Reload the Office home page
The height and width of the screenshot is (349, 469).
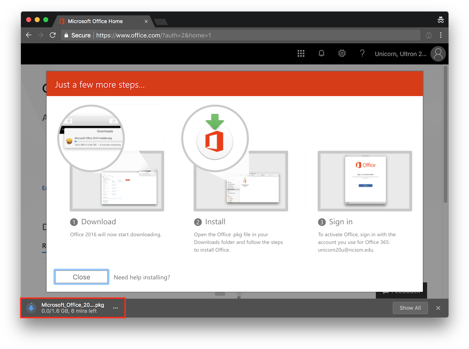[53, 35]
